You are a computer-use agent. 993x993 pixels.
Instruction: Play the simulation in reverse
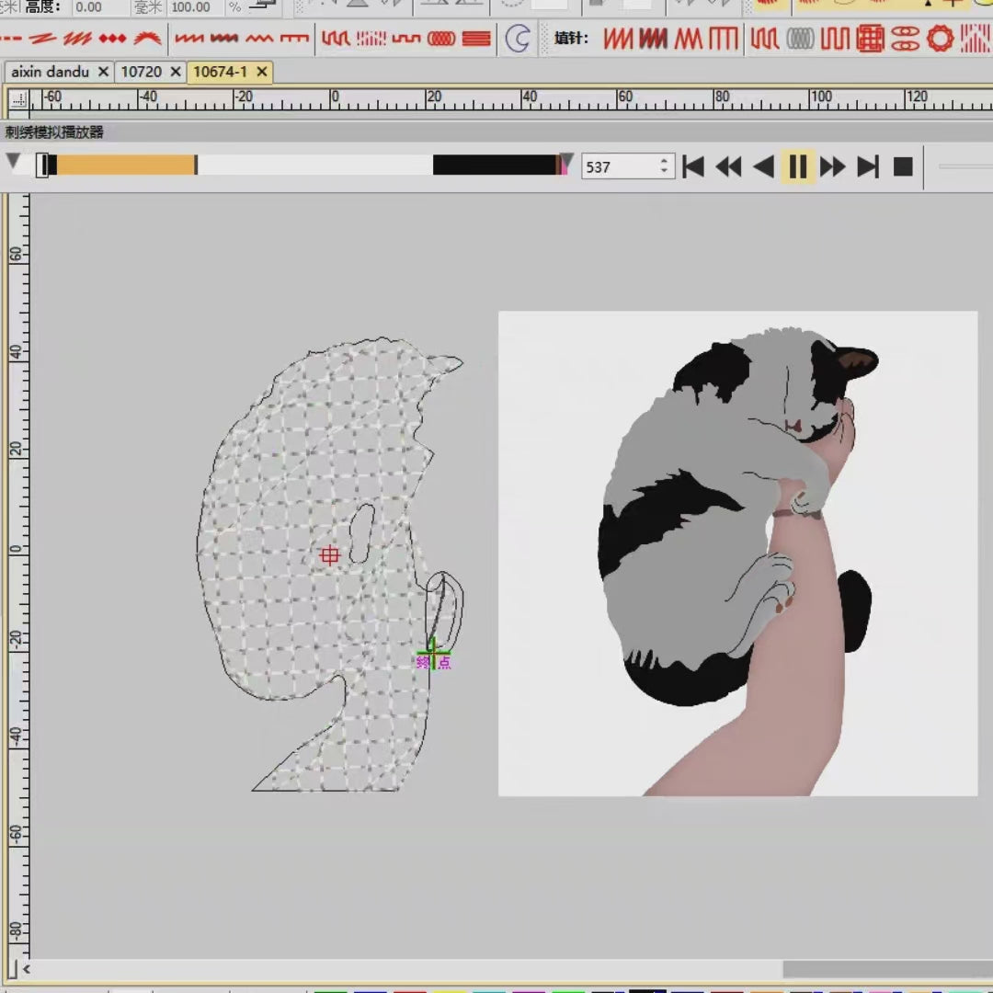click(x=763, y=166)
